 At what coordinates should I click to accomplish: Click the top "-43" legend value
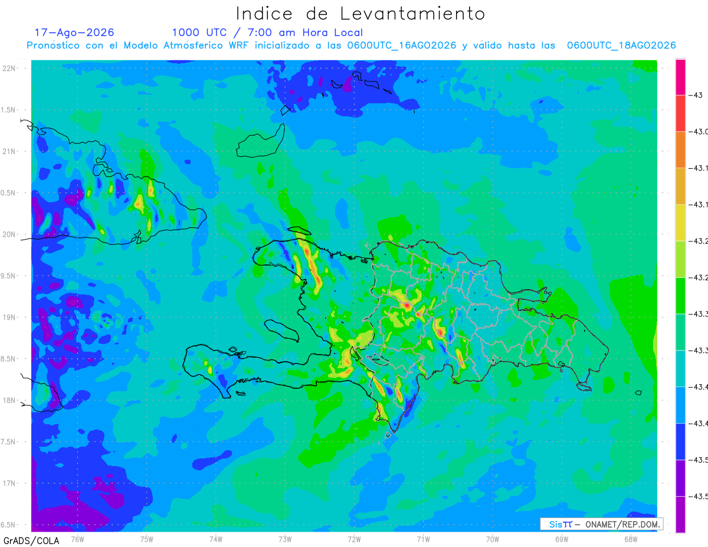coord(696,95)
